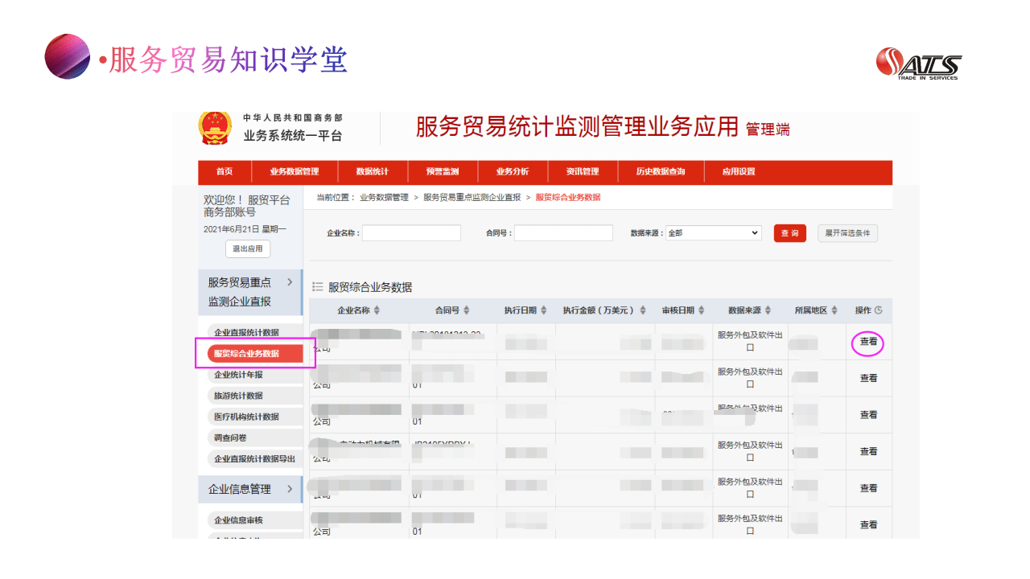1030x579 pixels.
Task: Click the date text 2021年6月21日 星期一
Action: tap(245, 229)
